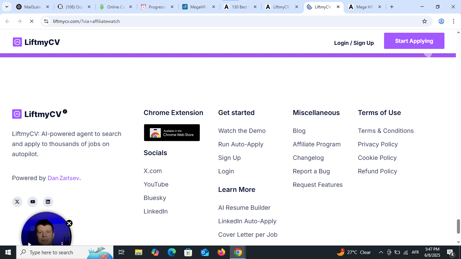Viewport: 461px width, 259px height.
Task: View site information icon in address bar
Action: pos(47,21)
